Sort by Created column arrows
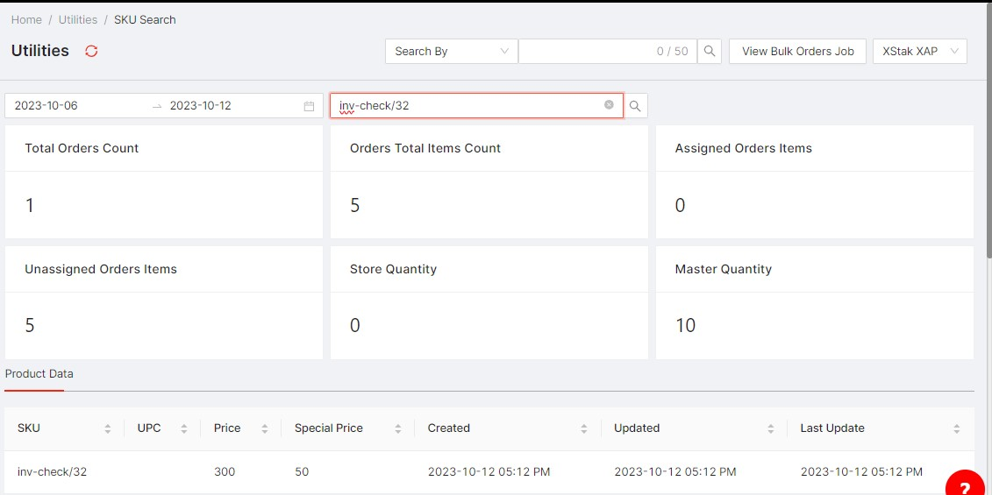Viewport: 992px width, 495px height. (x=583, y=428)
